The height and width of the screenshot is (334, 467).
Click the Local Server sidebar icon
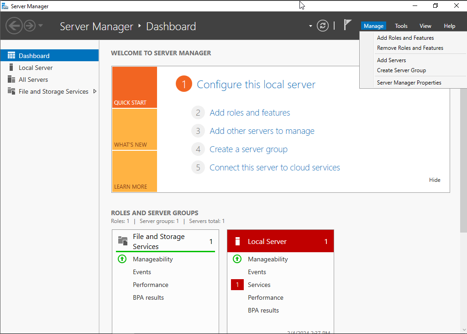(11, 68)
